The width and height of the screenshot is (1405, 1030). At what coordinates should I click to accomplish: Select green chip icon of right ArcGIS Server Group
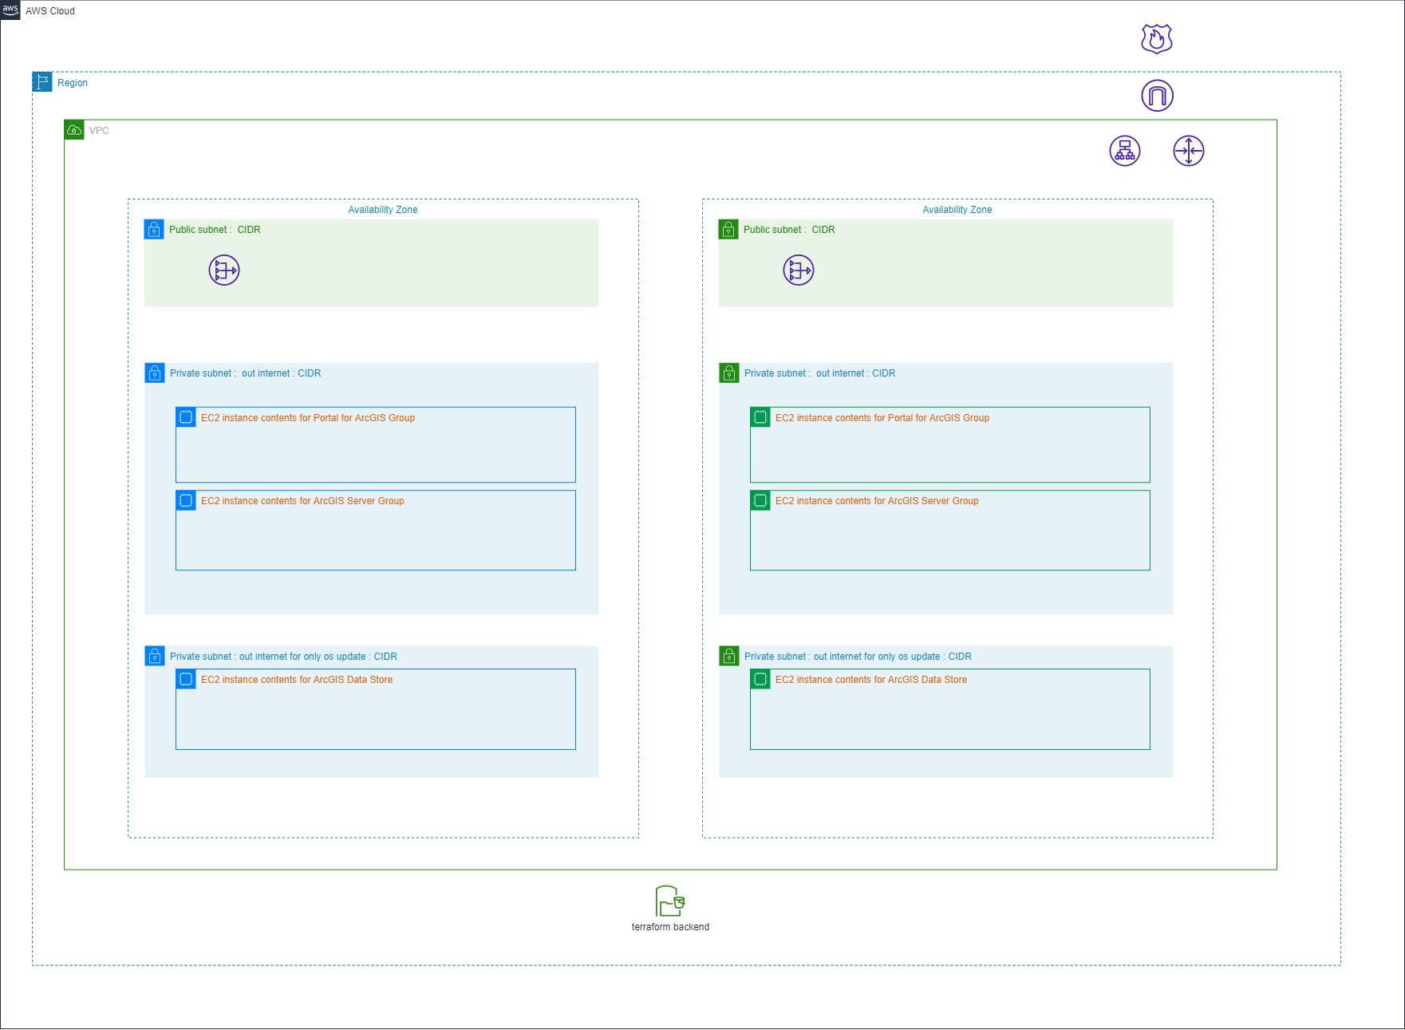(x=760, y=500)
